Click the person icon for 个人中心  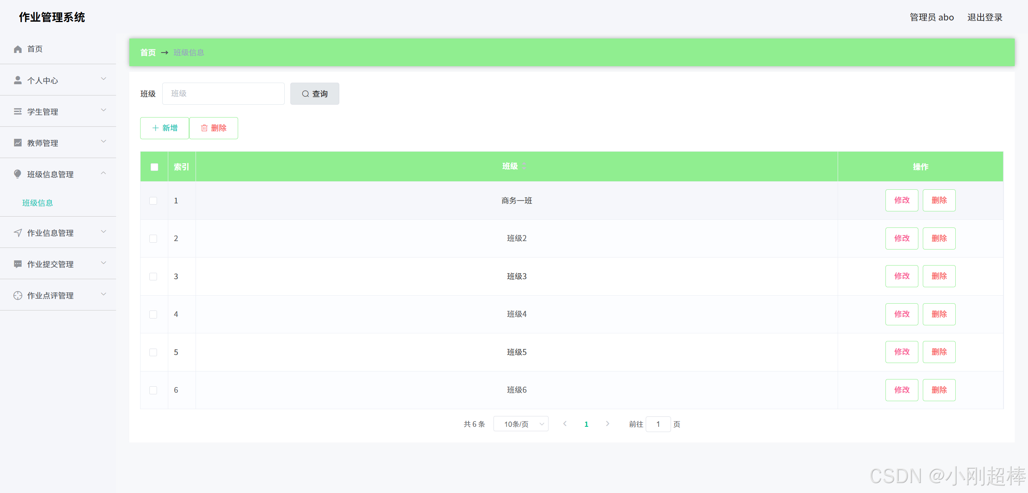18,80
